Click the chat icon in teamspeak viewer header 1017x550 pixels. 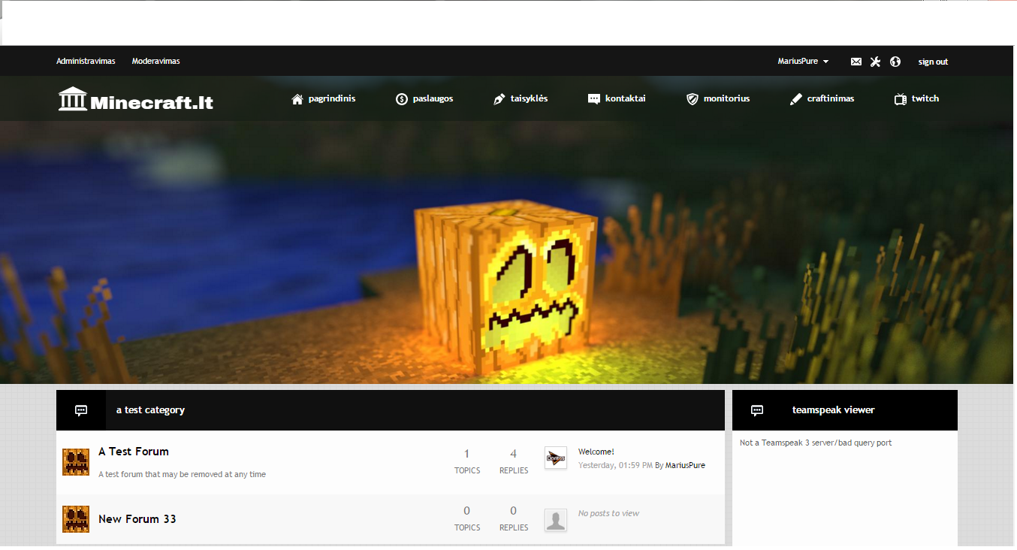click(x=757, y=410)
